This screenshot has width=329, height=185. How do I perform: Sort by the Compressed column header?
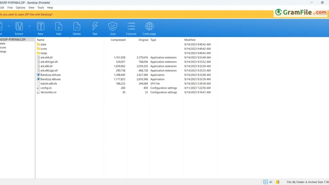pos(118,40)
